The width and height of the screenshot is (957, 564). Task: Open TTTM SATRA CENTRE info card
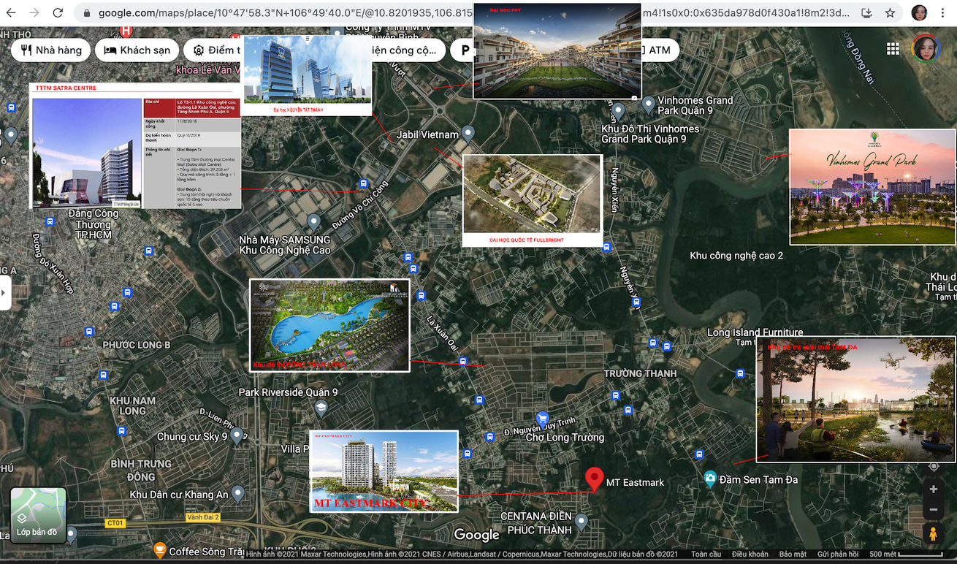pos(135,145)
